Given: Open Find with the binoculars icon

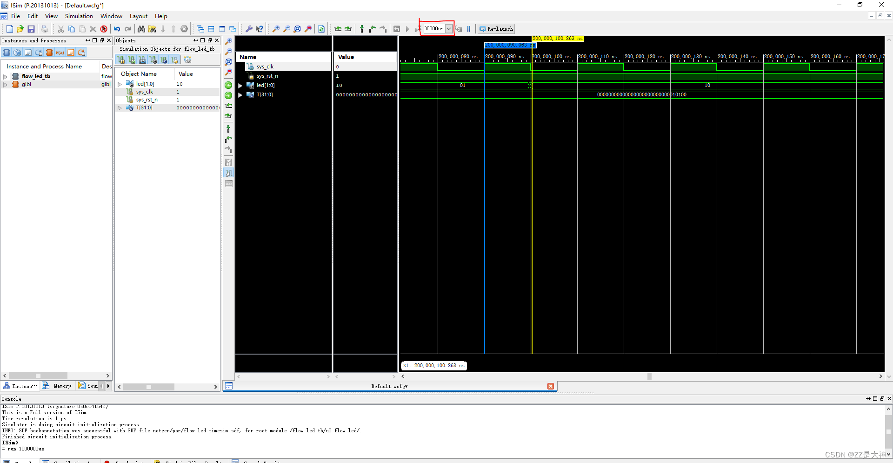Looking at the screenshot, I should 141,29.
